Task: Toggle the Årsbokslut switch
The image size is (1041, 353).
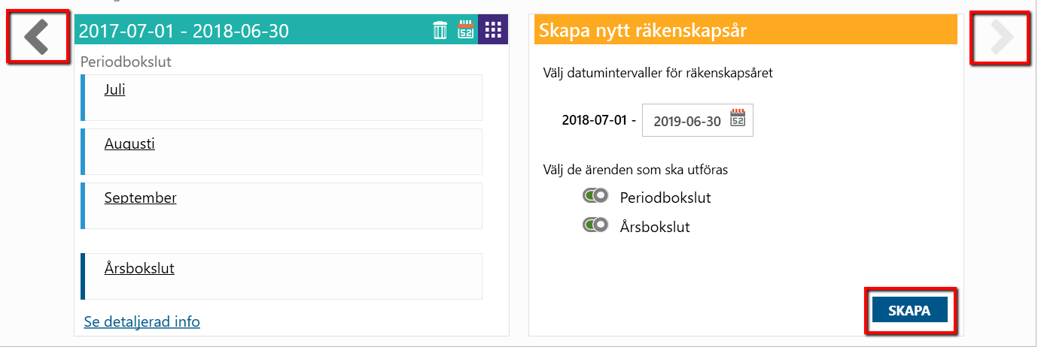Action: tap(595, 225)
